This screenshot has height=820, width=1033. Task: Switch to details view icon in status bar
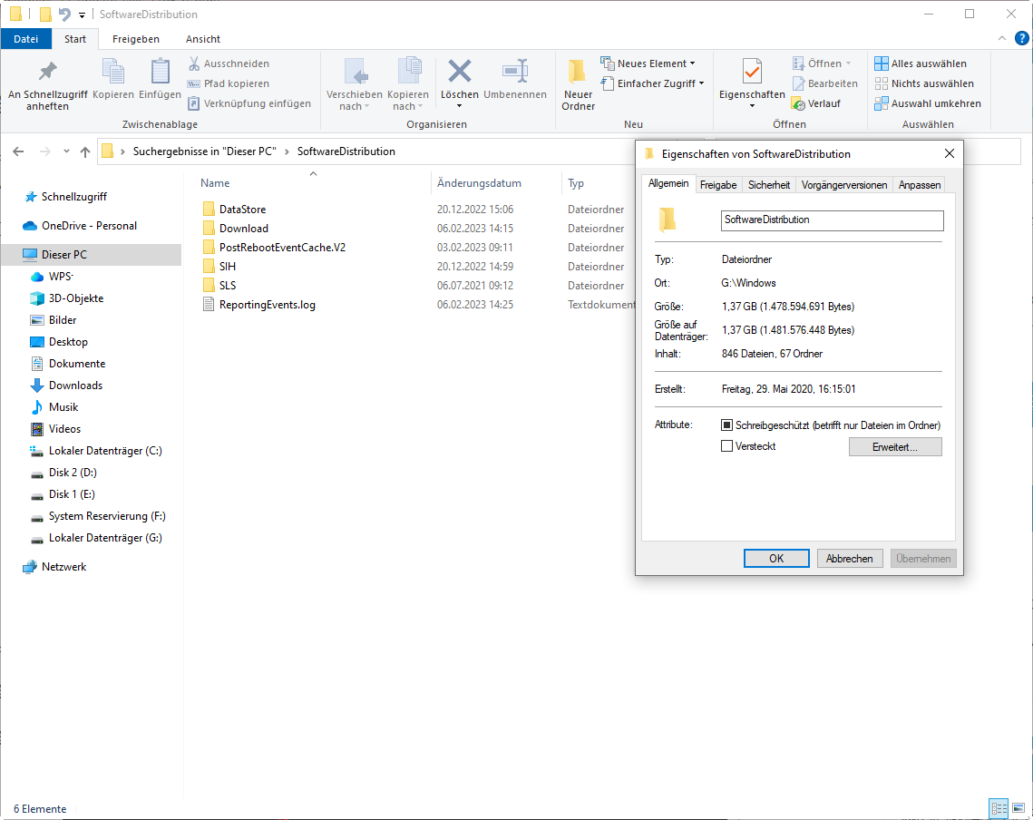[x=999, y=808]
